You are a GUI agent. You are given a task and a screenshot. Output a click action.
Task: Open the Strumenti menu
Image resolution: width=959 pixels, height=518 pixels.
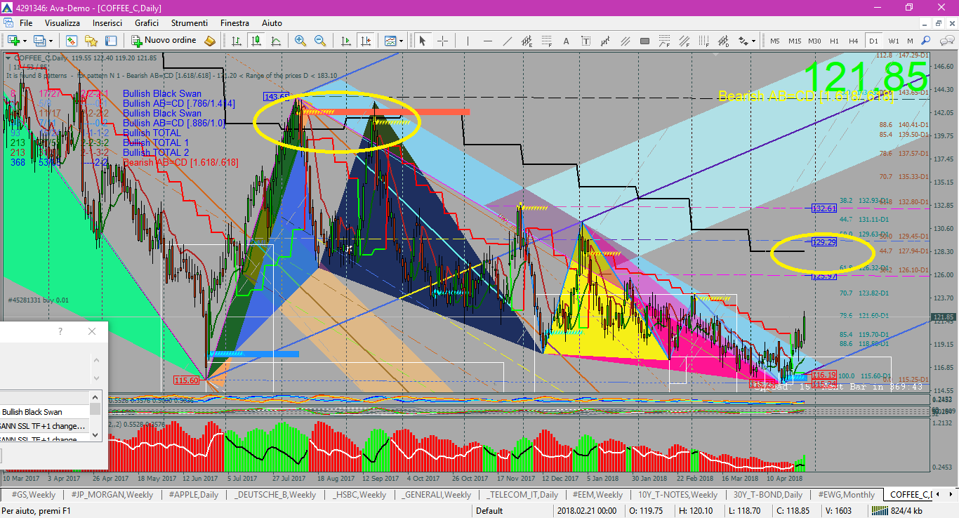190,23
